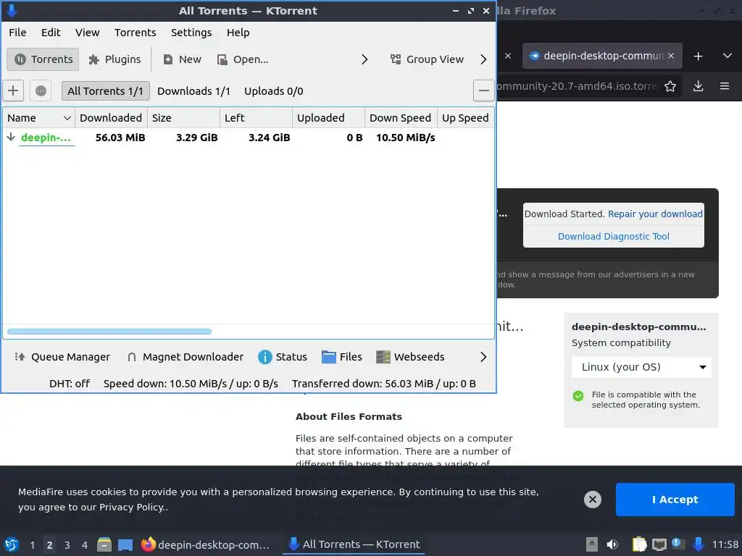Open the Plugins section in KTorrent

click(115, 59)
